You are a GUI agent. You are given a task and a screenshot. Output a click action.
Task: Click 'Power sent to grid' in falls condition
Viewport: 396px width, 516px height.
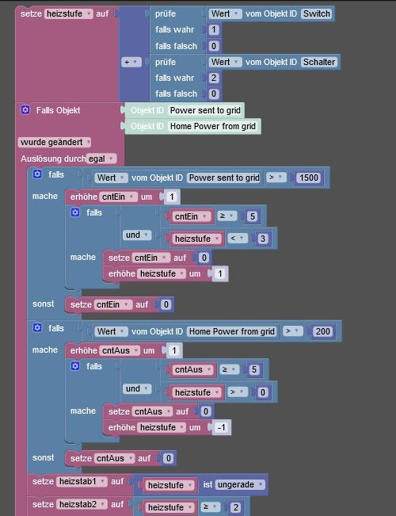(224, 178)
